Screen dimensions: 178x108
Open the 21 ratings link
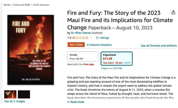point(102,38)
